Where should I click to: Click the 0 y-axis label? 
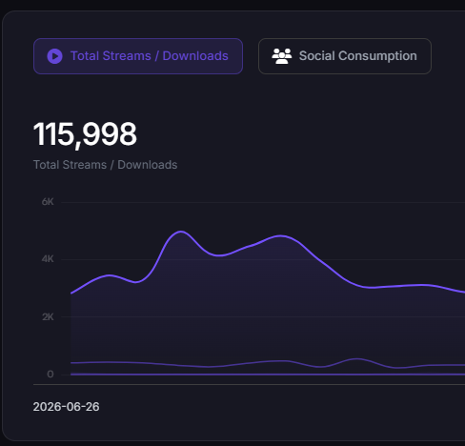[x=51, y=375]
